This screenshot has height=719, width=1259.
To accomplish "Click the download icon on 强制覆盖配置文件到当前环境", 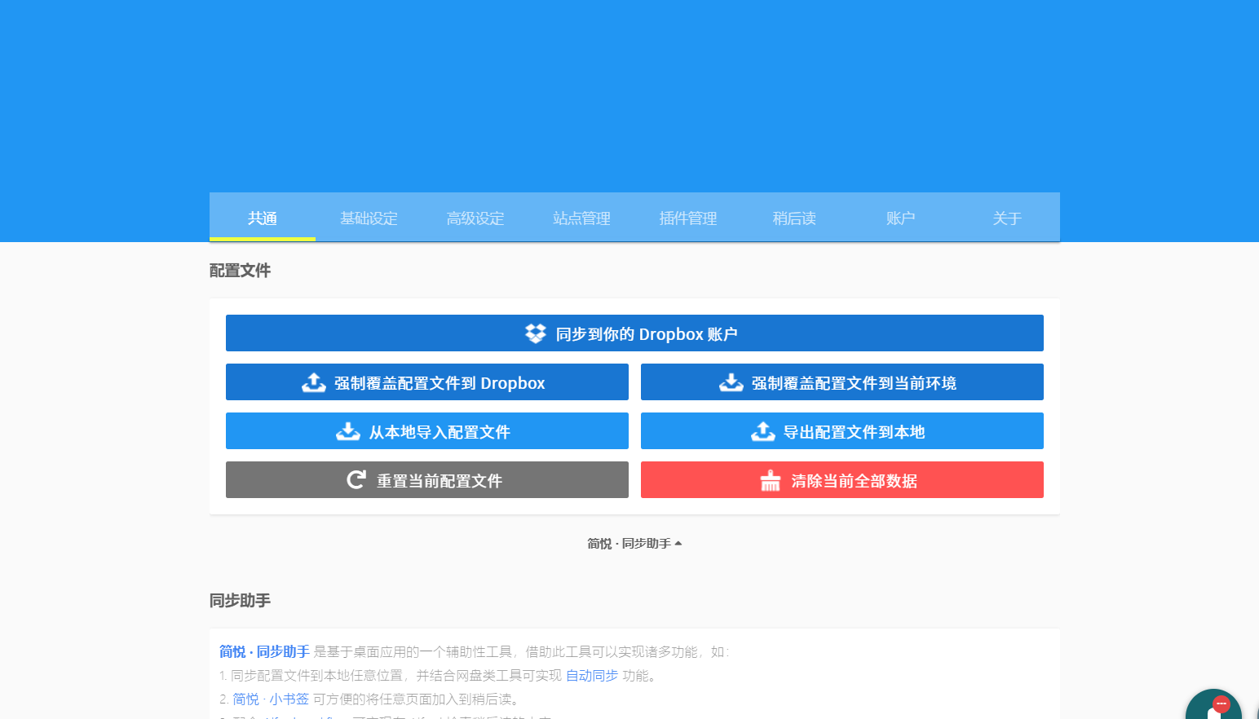I will click(x=731, y=382).
